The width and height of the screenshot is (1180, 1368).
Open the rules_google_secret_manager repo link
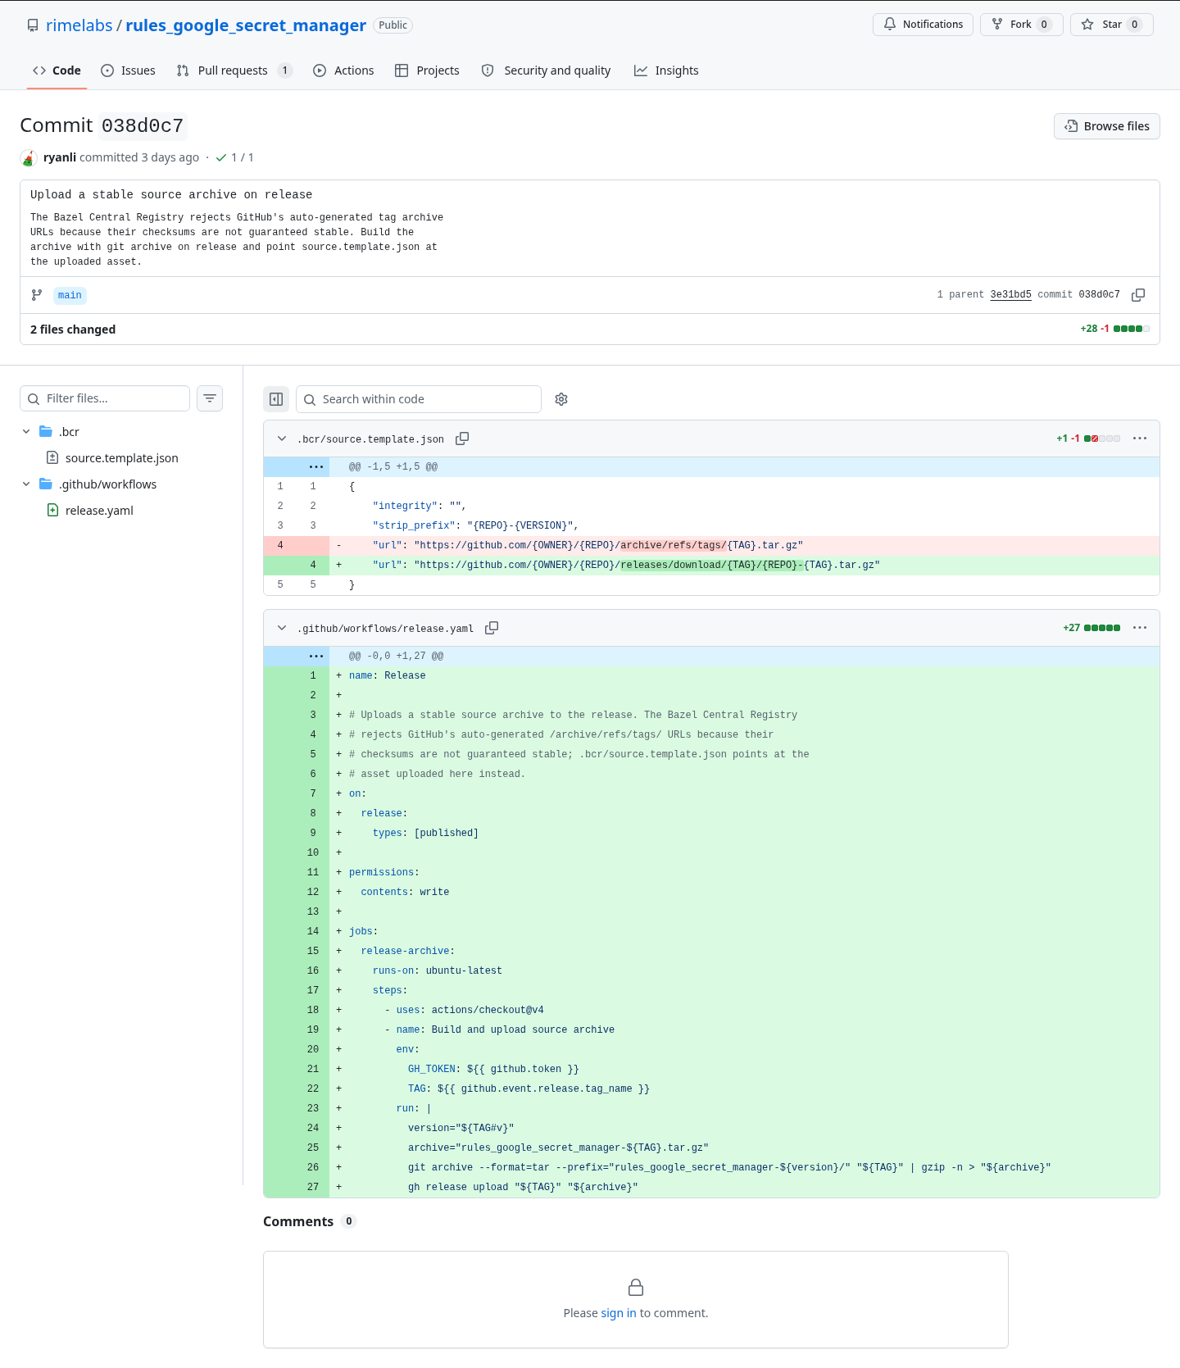[246, 25]
